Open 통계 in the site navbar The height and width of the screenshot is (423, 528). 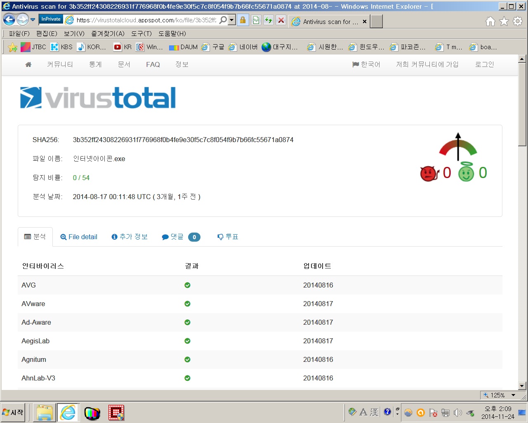click(x=95, y=64)
